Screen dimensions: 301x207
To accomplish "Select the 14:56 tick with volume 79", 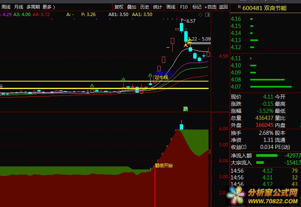I will coord(266,171).
